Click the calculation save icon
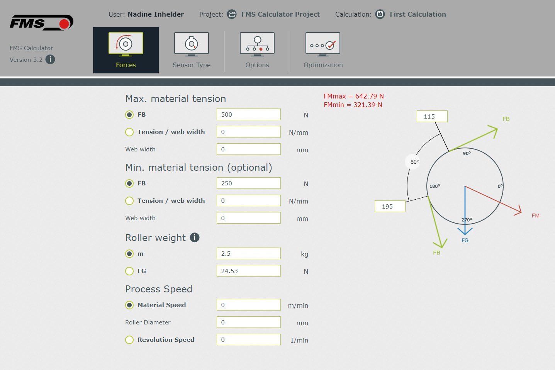This screenshot has width=555, height=370. tap(380, 14)
